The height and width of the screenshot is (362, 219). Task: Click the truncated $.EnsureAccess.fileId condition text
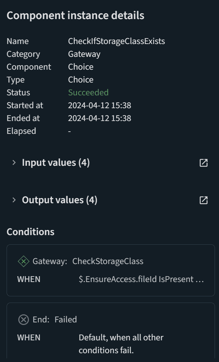141,279
